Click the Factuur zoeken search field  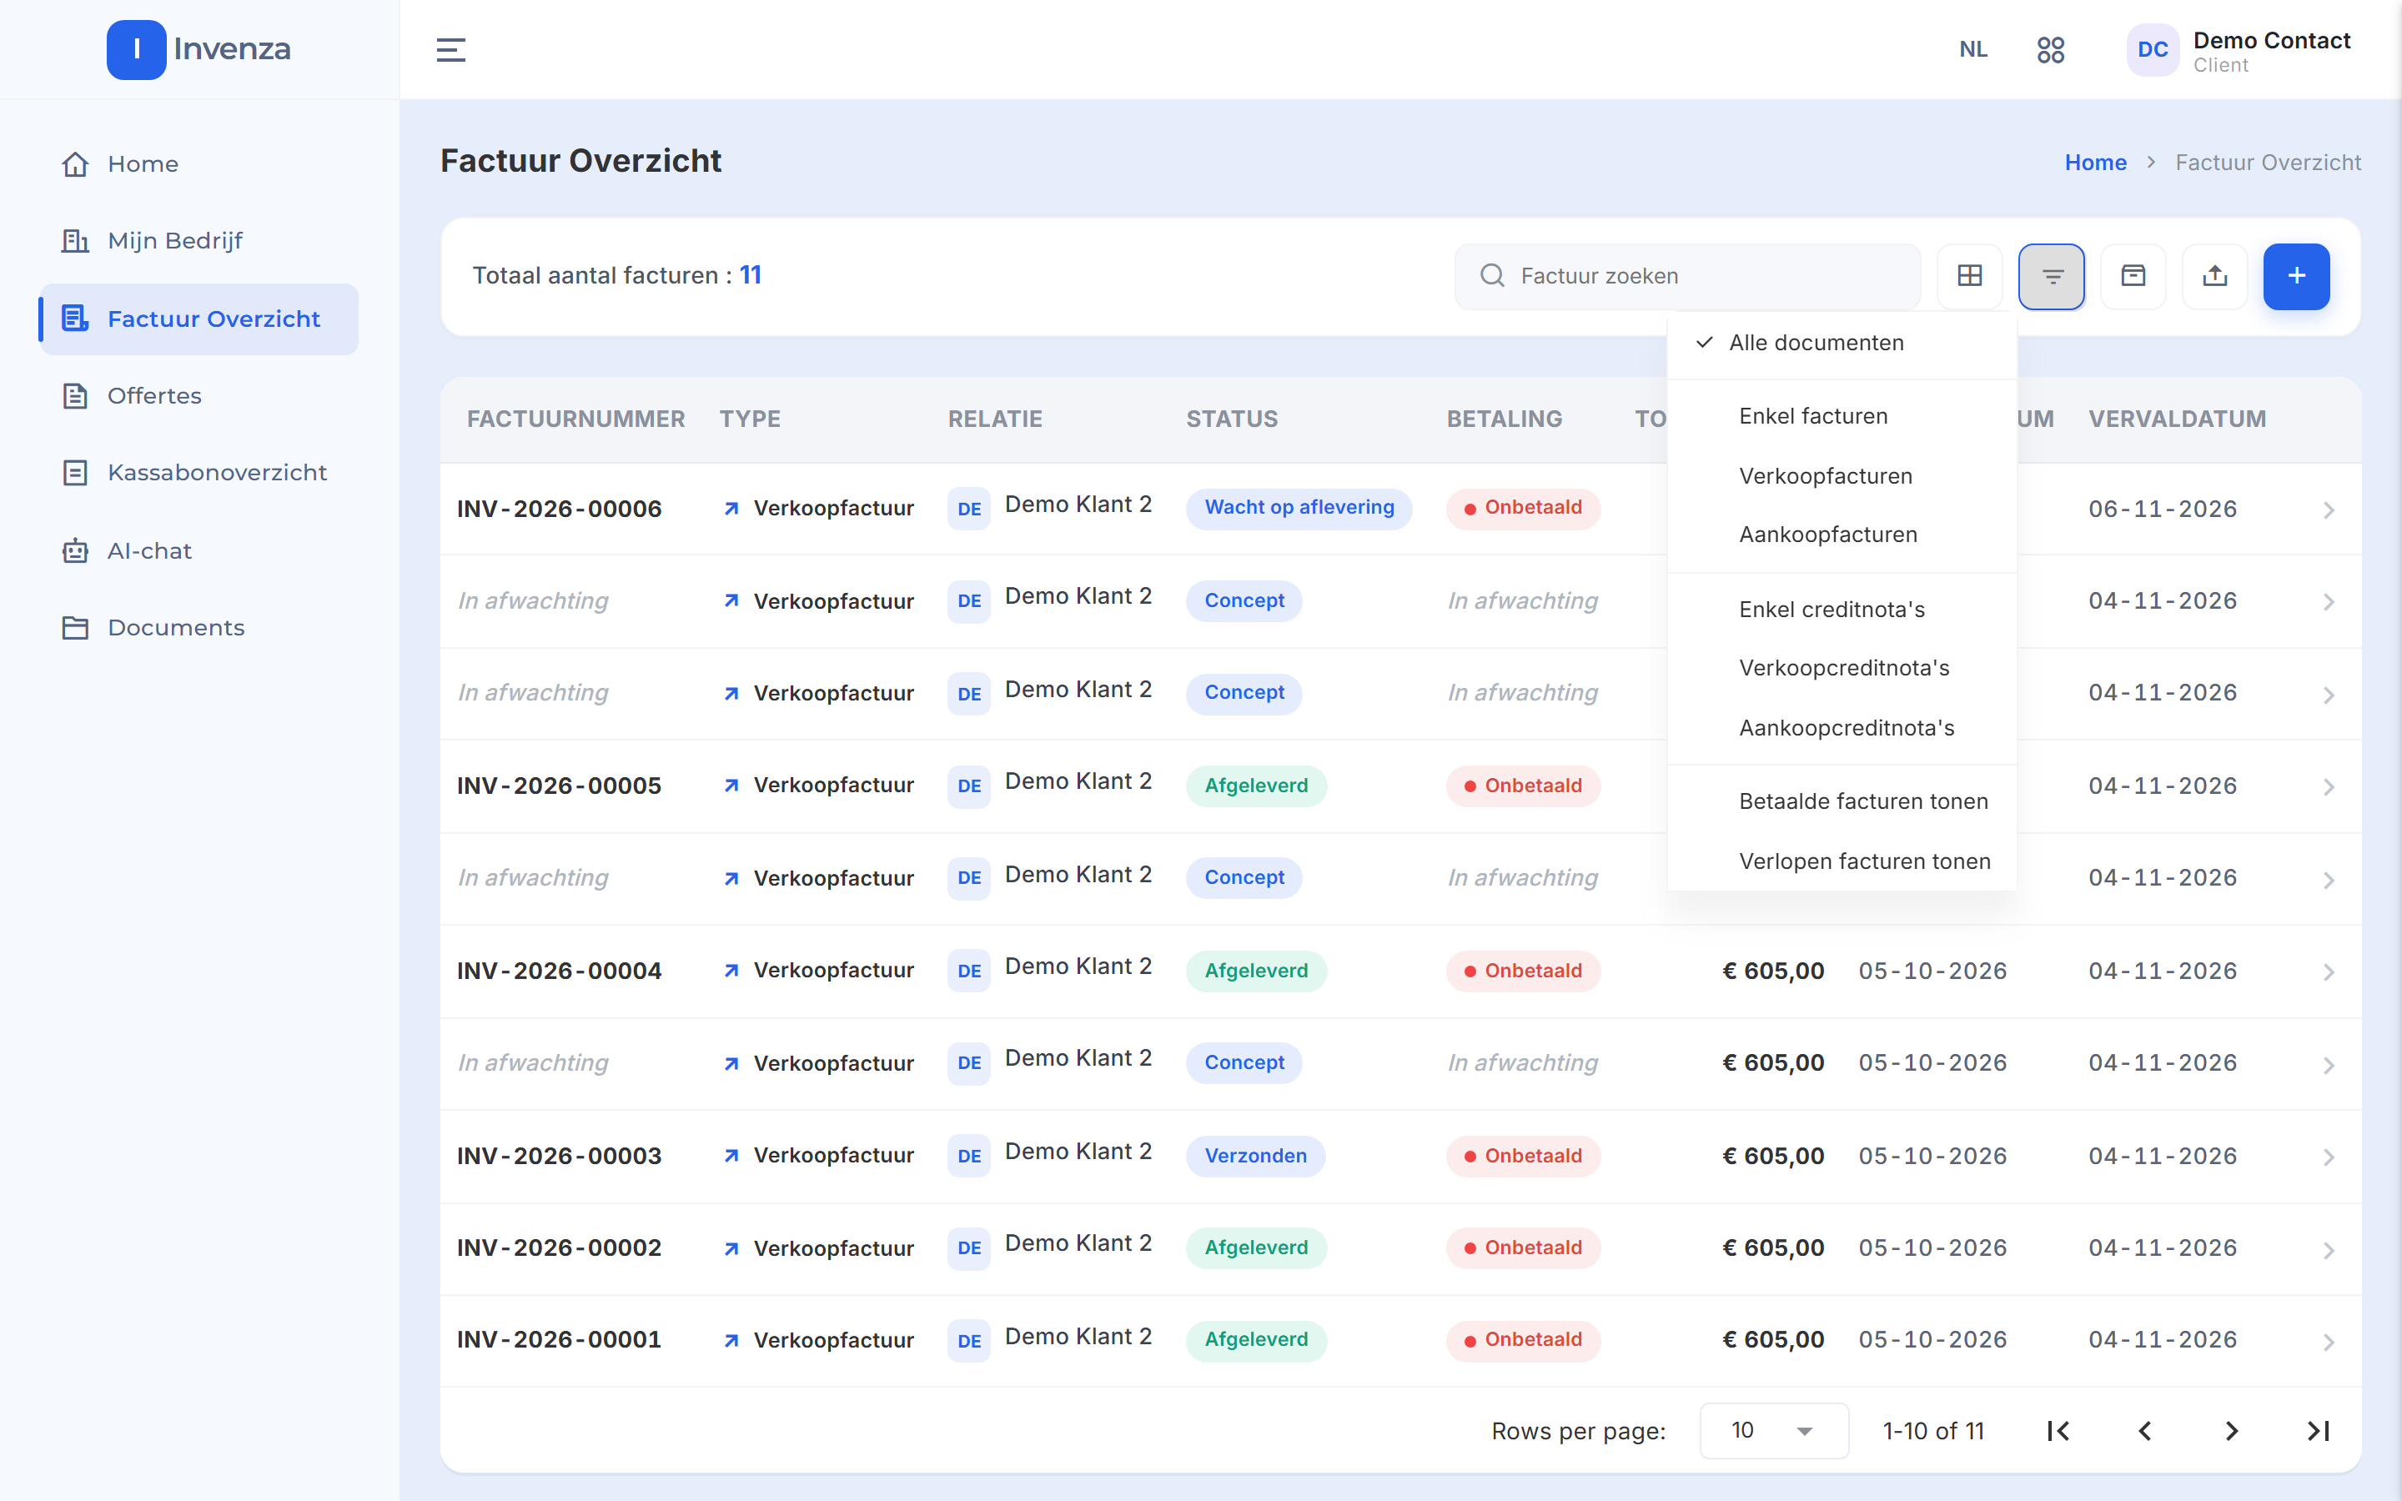[1687, 276]
